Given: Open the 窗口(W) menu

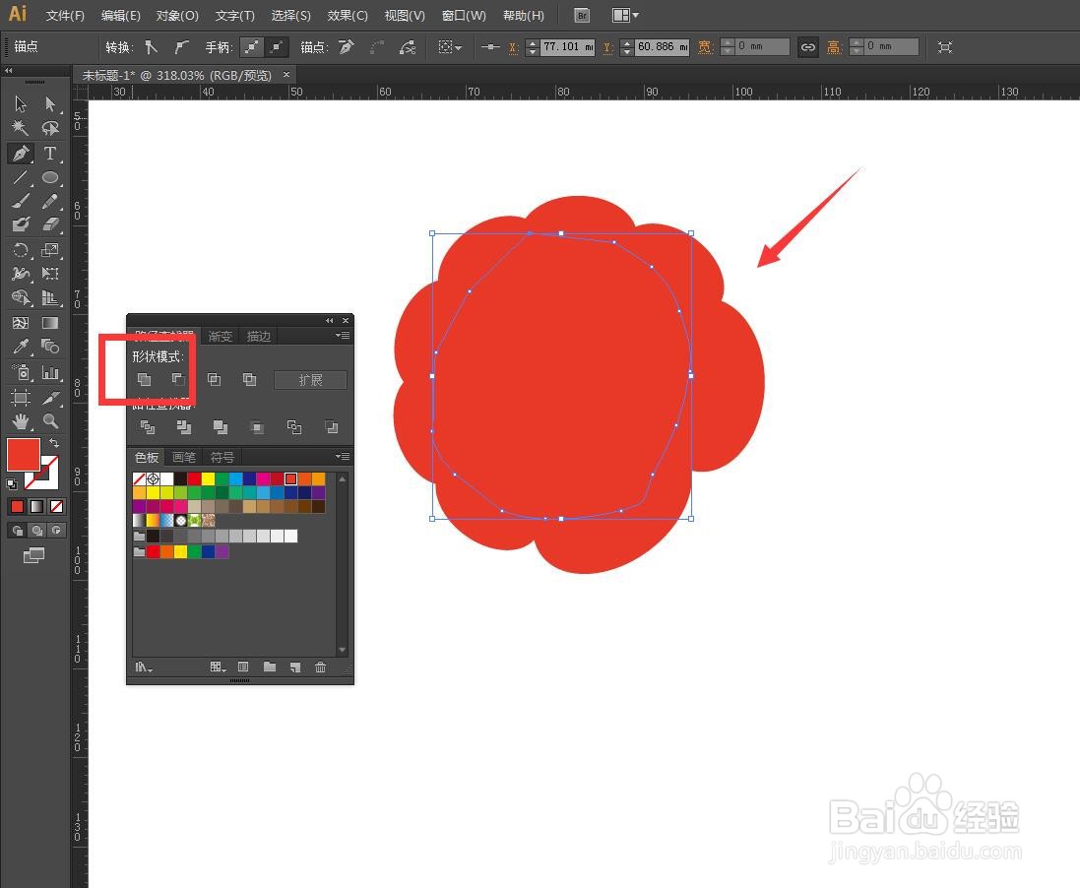Looking at the screenshot, I should coord(463,15).
